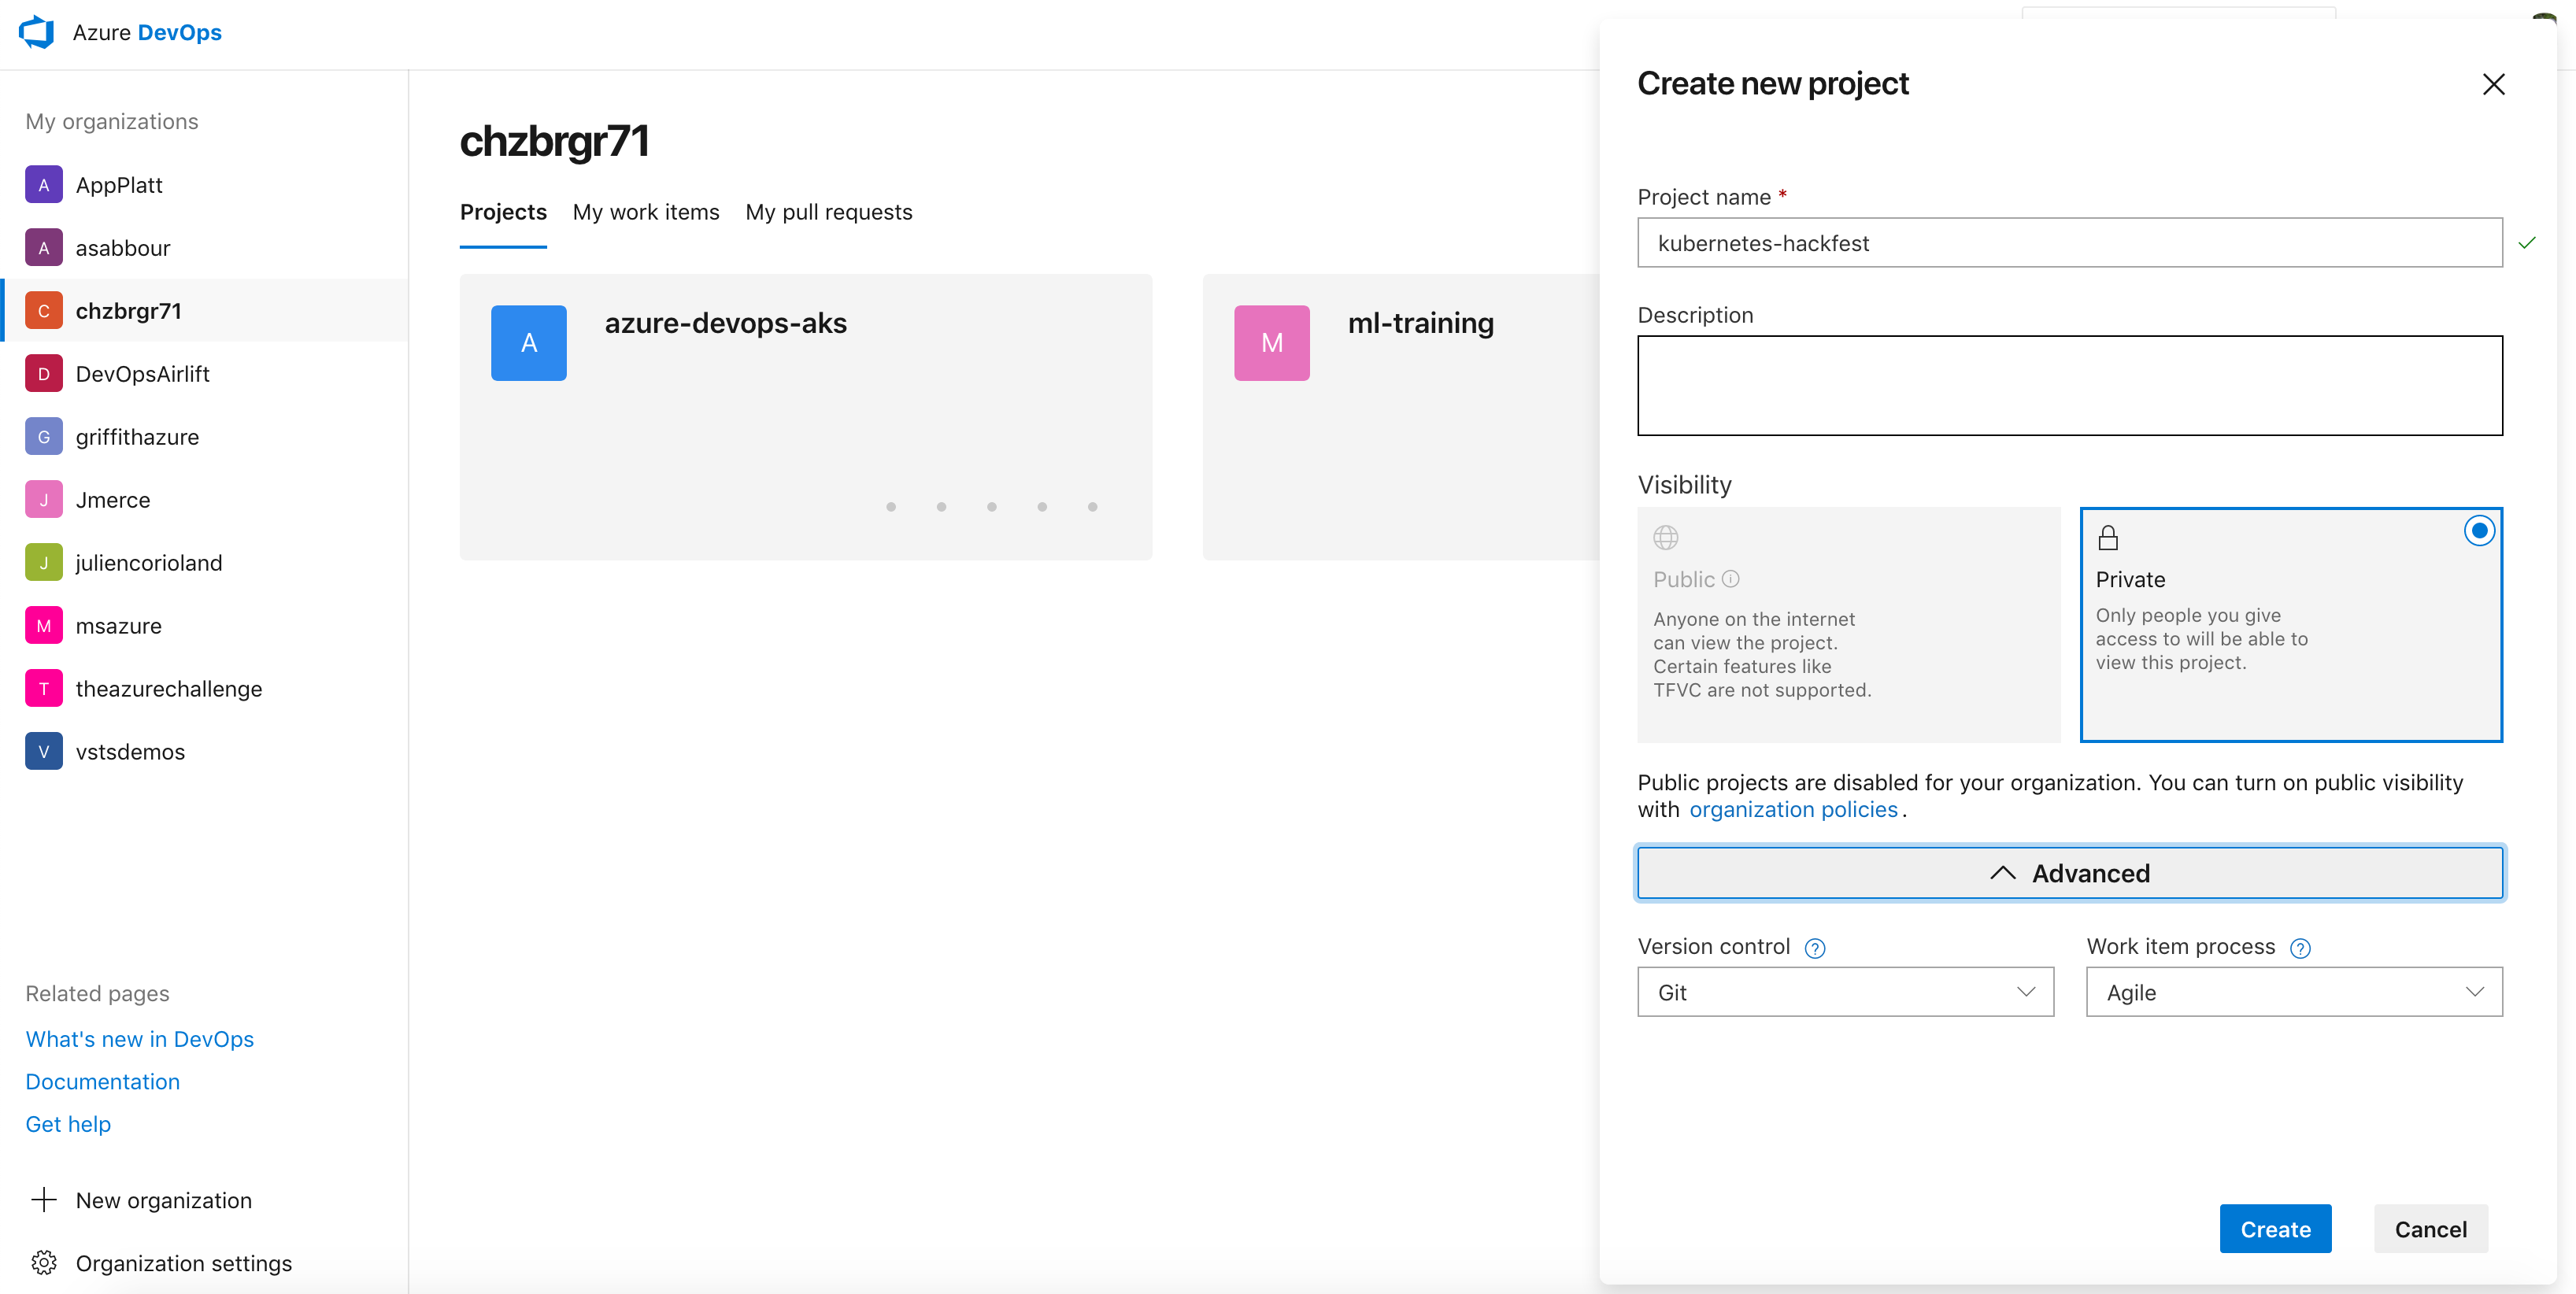Select the vstsdemos organization name

pos(131,752)
